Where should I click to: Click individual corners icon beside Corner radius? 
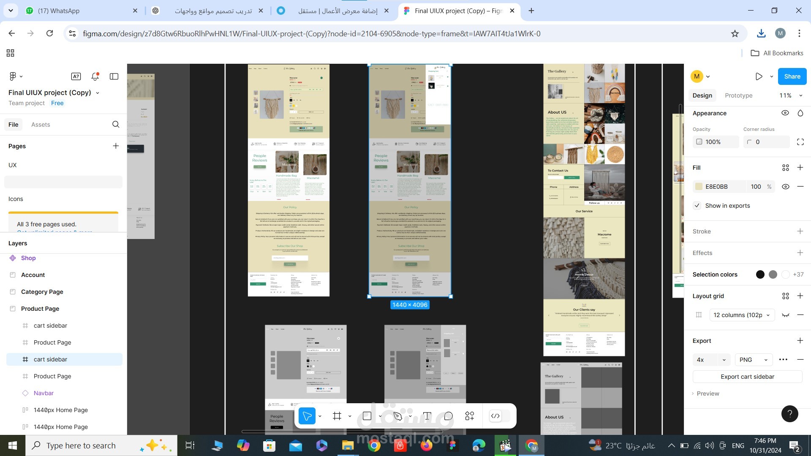click(800, 142)
